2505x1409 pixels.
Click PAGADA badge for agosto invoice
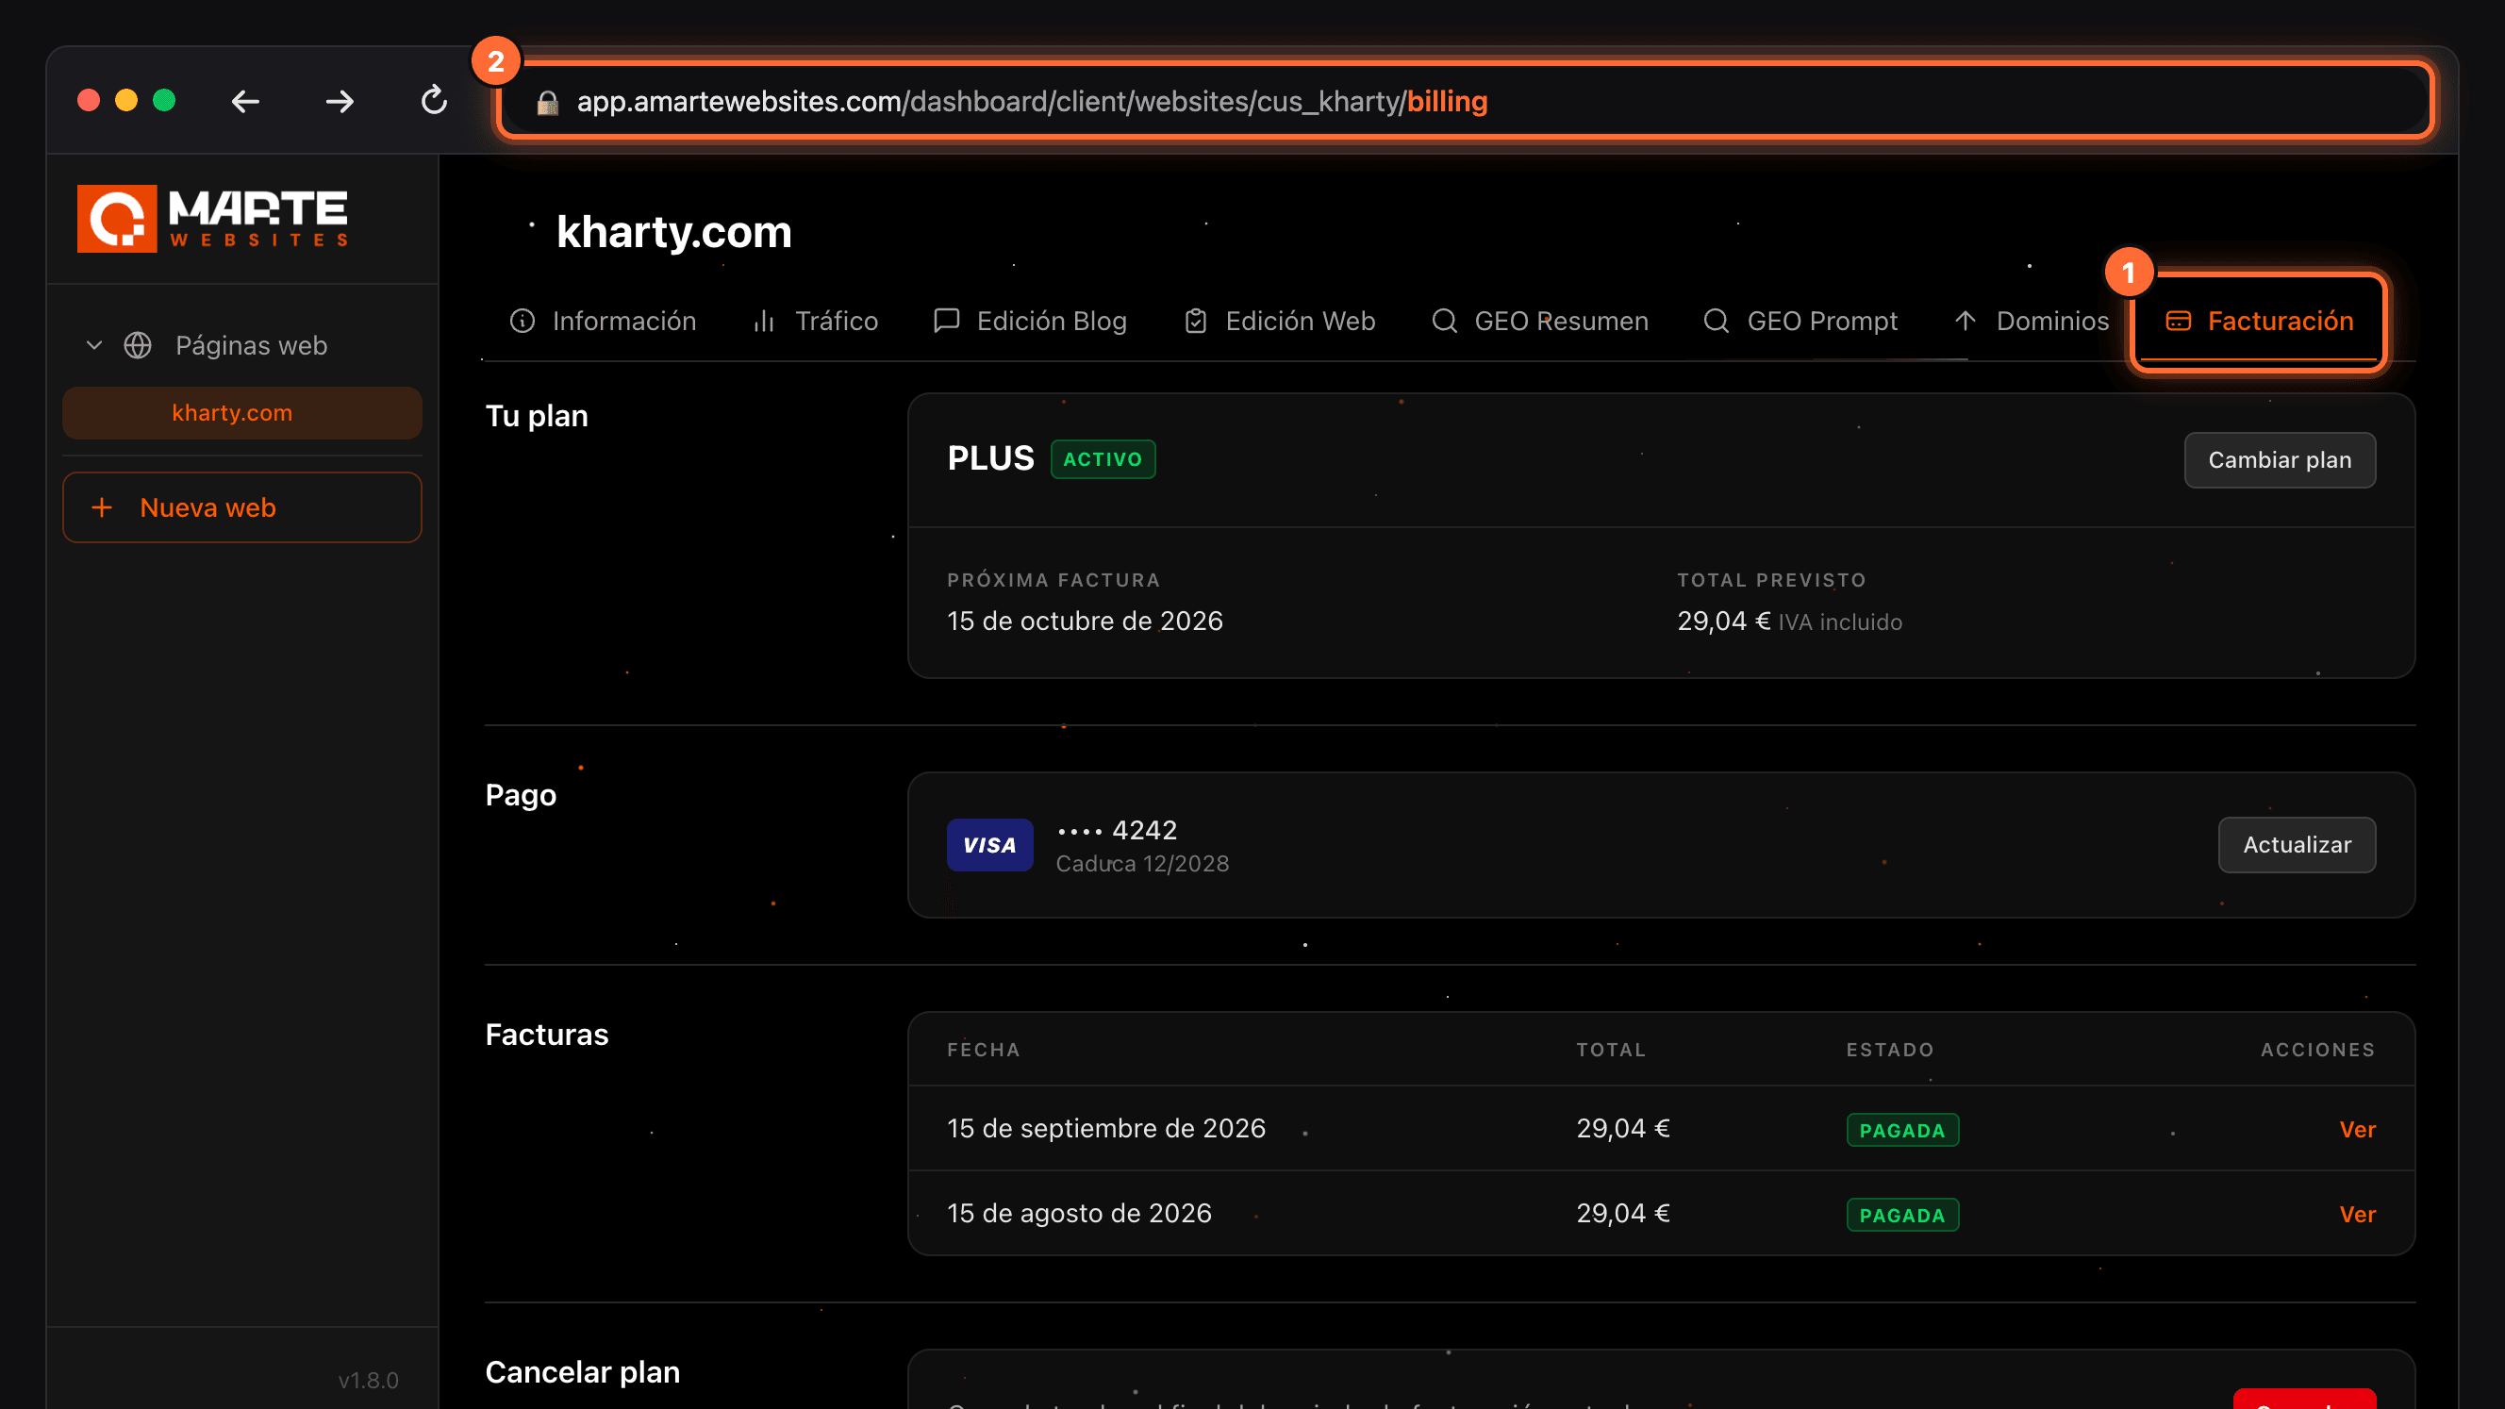pos(1902,1215)
